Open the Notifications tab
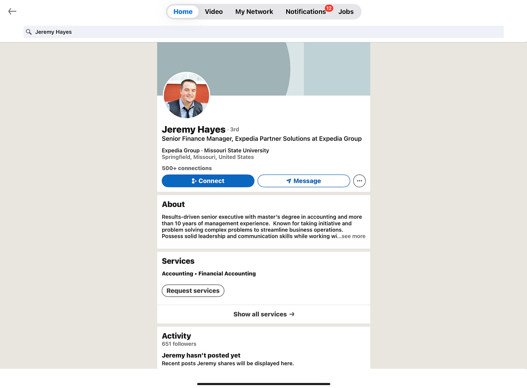Screen dimensions: 527x388 click(305, 12)
